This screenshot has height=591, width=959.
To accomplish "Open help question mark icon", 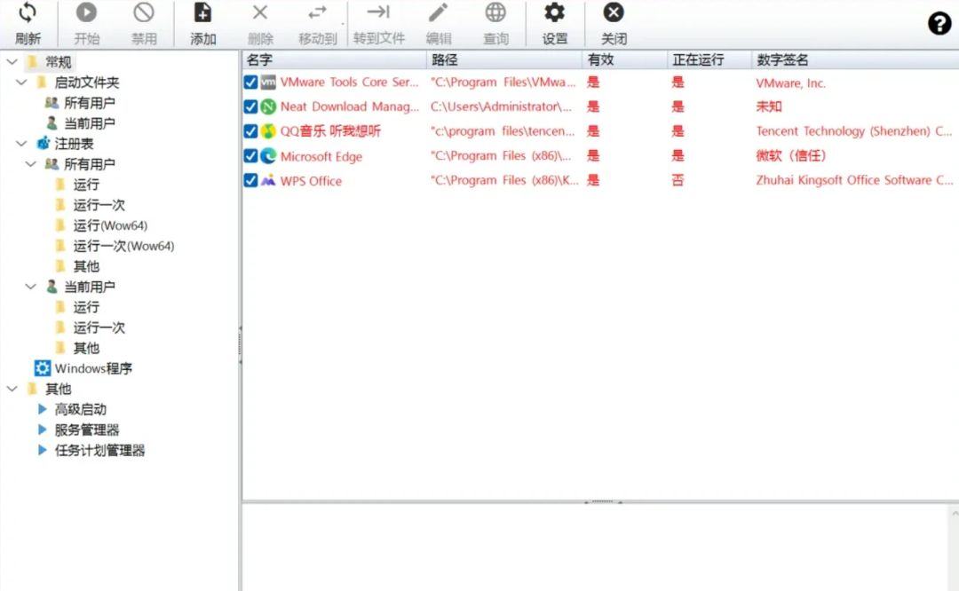I will coord(939,24).
